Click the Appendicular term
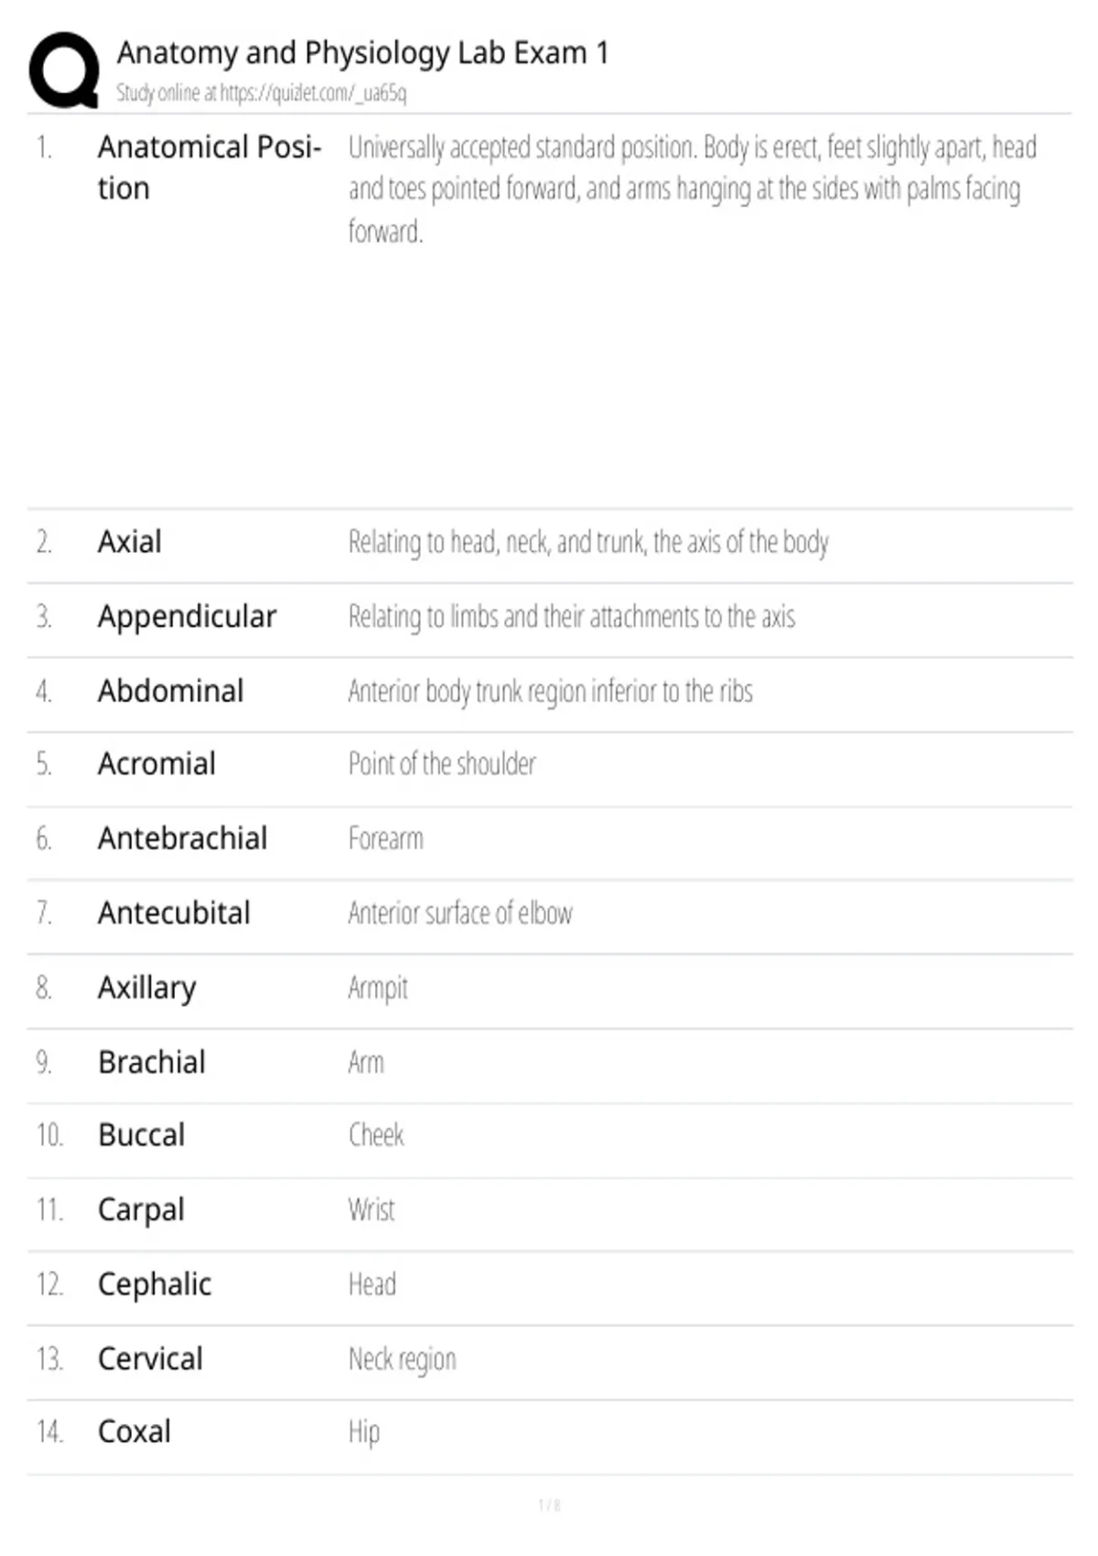Screen dimensions: 1098x1556 click(x=187, y=617)
